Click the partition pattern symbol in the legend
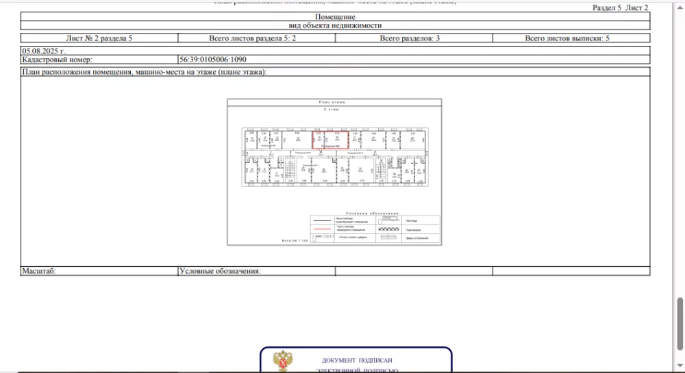The image size is (685, 373). [x=389, y=229]
